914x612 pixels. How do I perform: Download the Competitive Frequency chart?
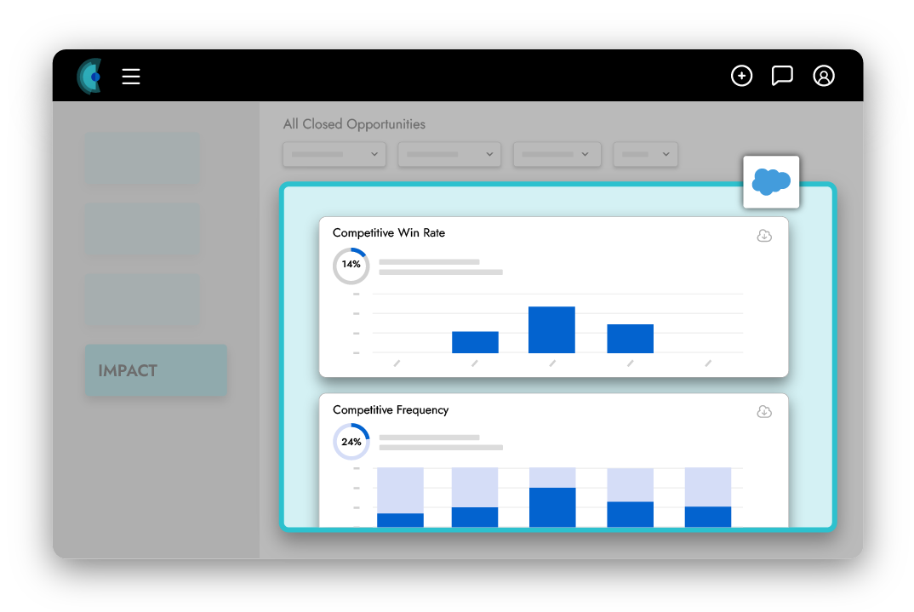point(764,412)
